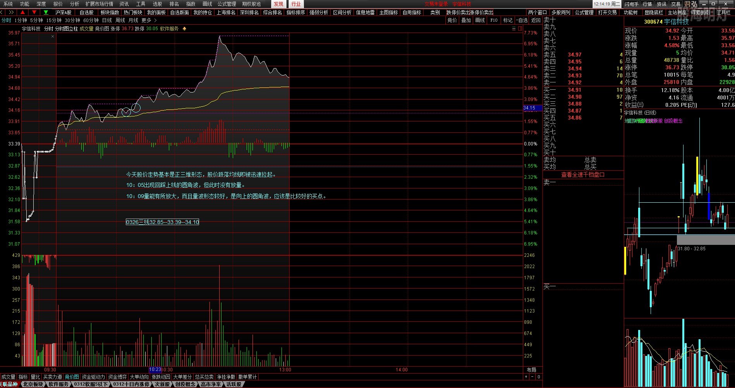Click 查看全速千档盘口 link

(583, 175)
